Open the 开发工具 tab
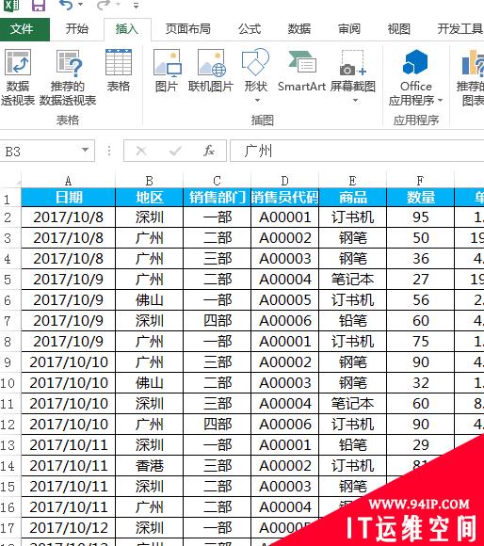Image resolution: width=484 pixels, height=546 pixels. click(460, 29)
